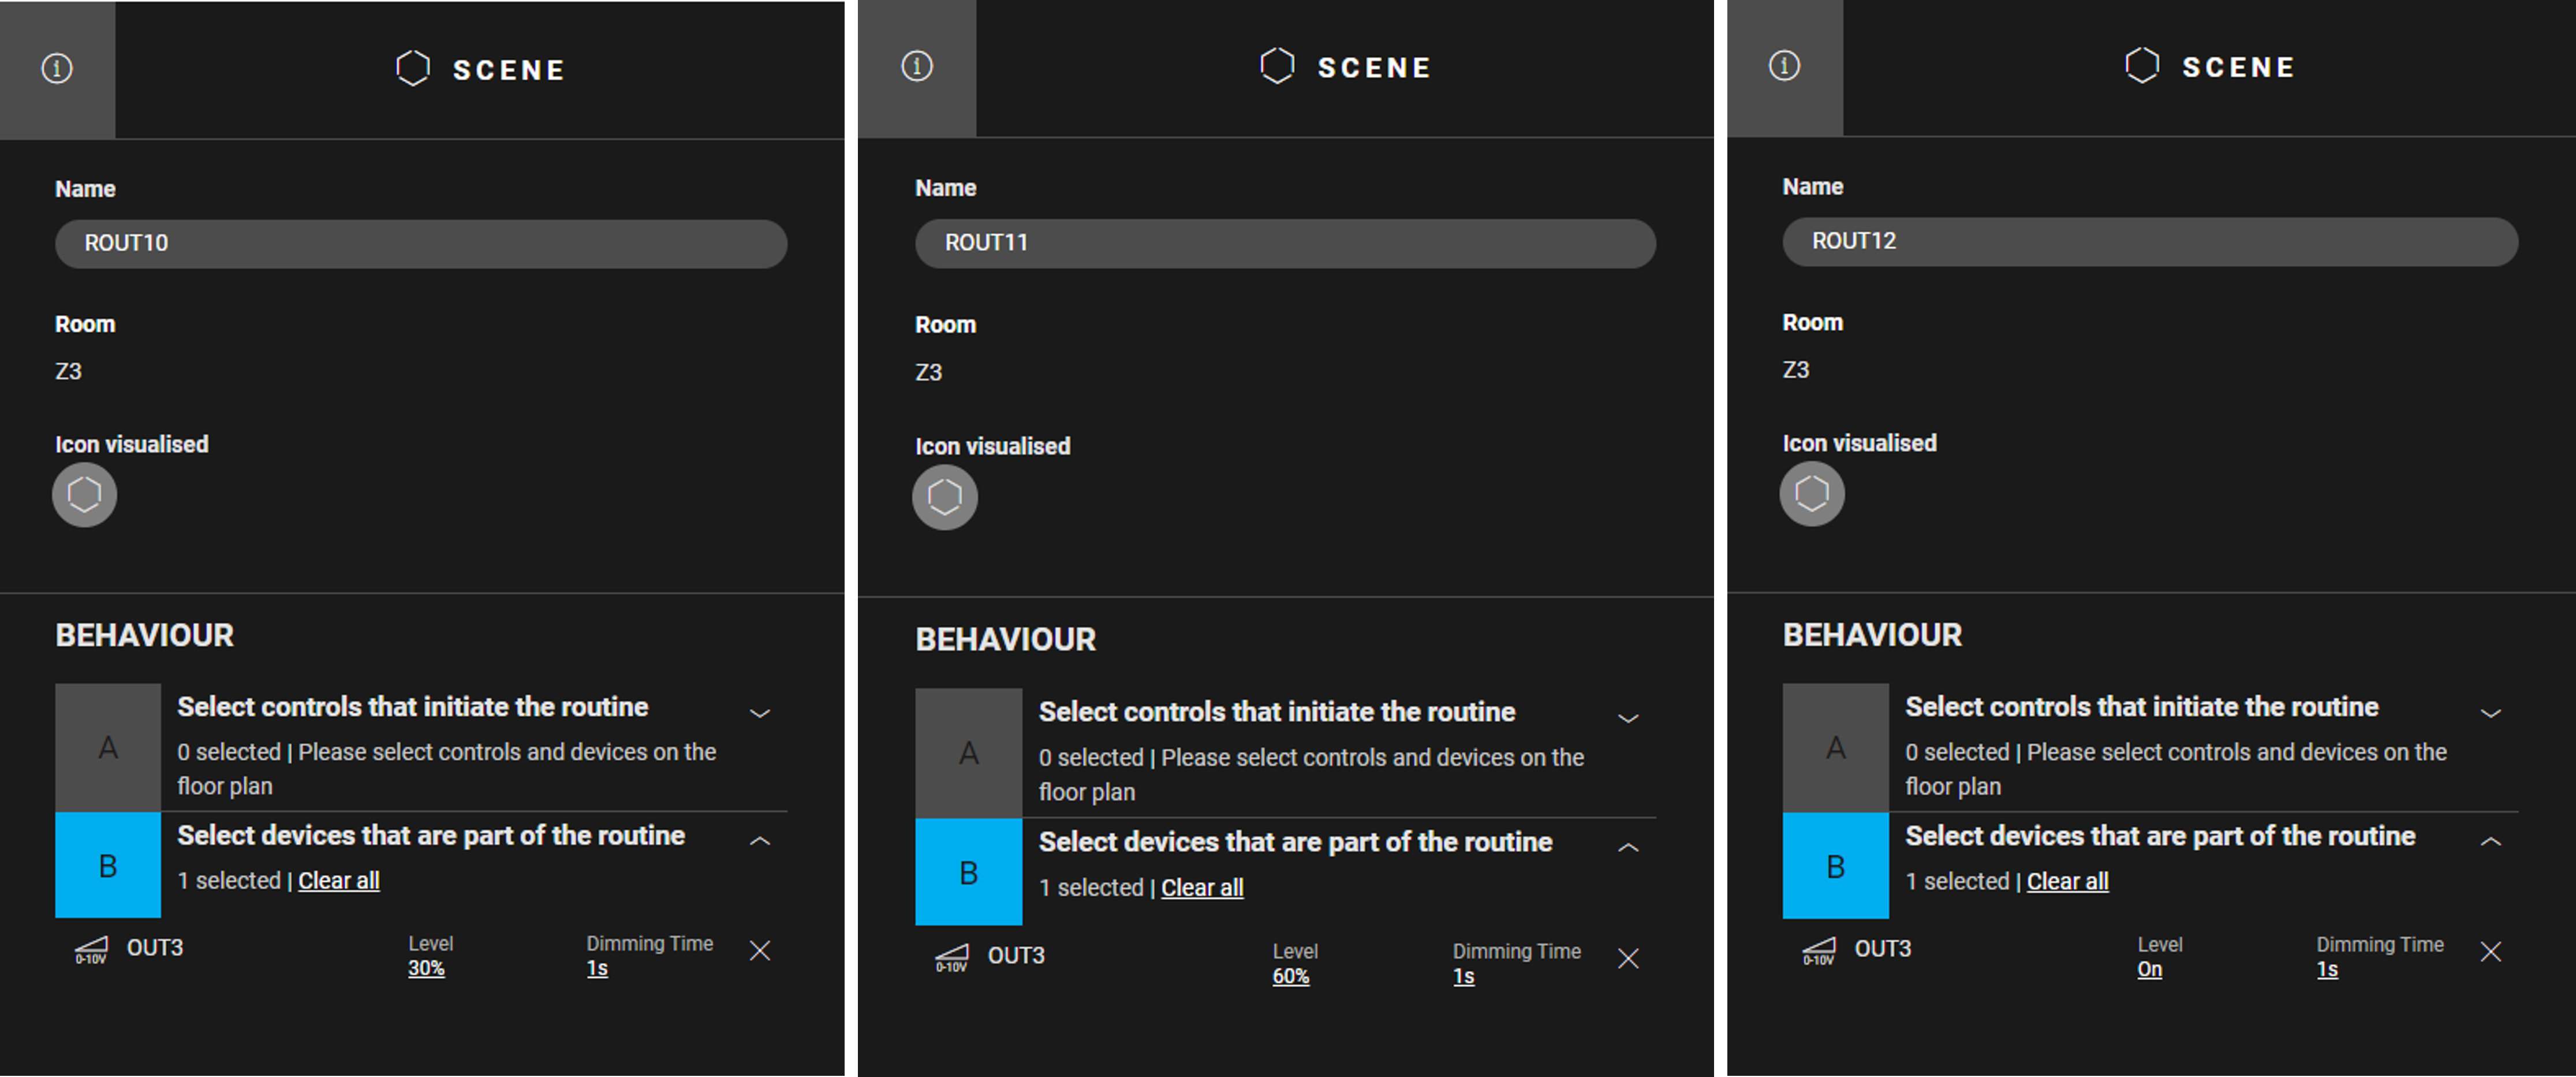Screen dimensions: 2576x1077
Task: Collapse section B devices in ROUT12 panel
Action: (2490, 841)
